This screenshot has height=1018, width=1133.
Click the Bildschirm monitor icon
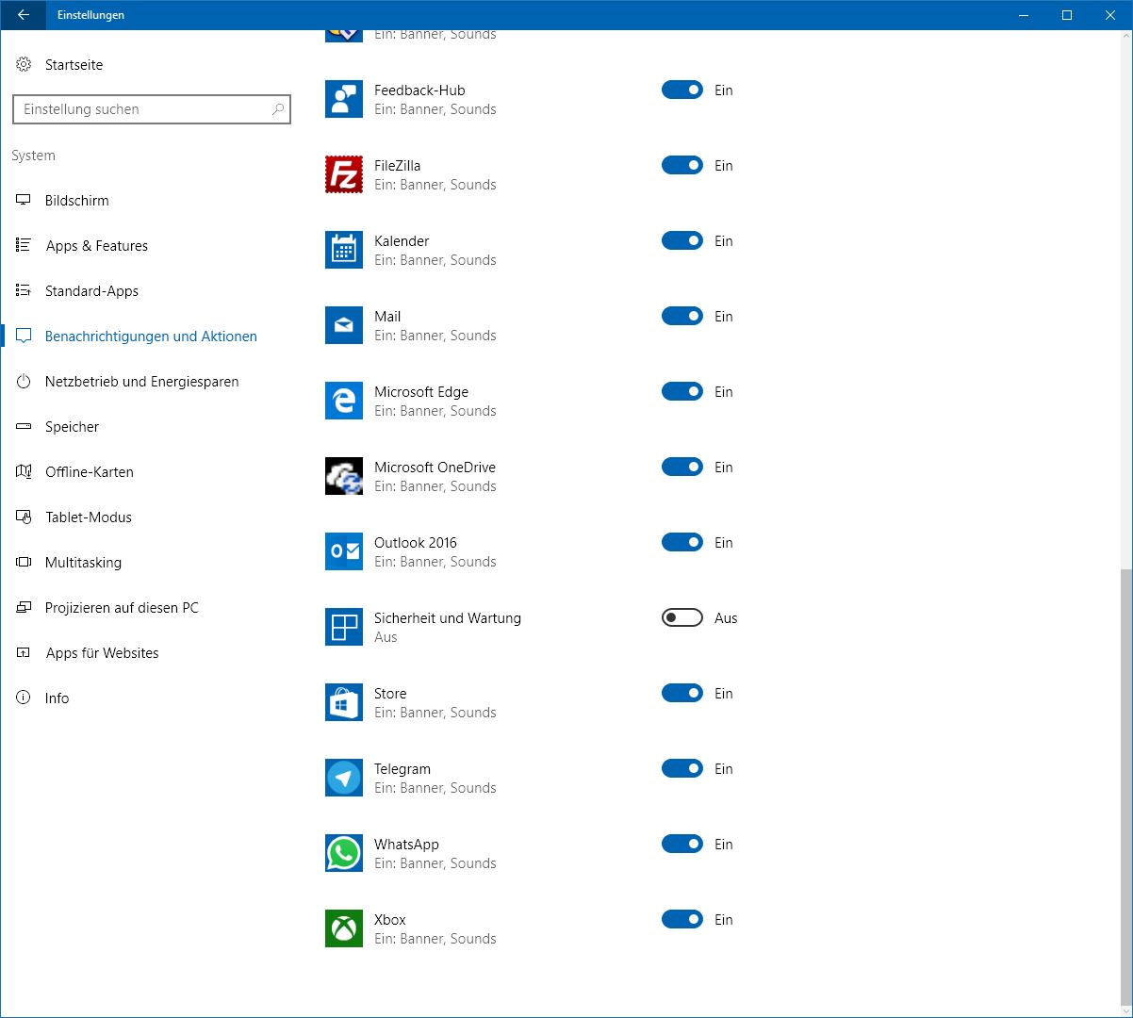point(24,201)
